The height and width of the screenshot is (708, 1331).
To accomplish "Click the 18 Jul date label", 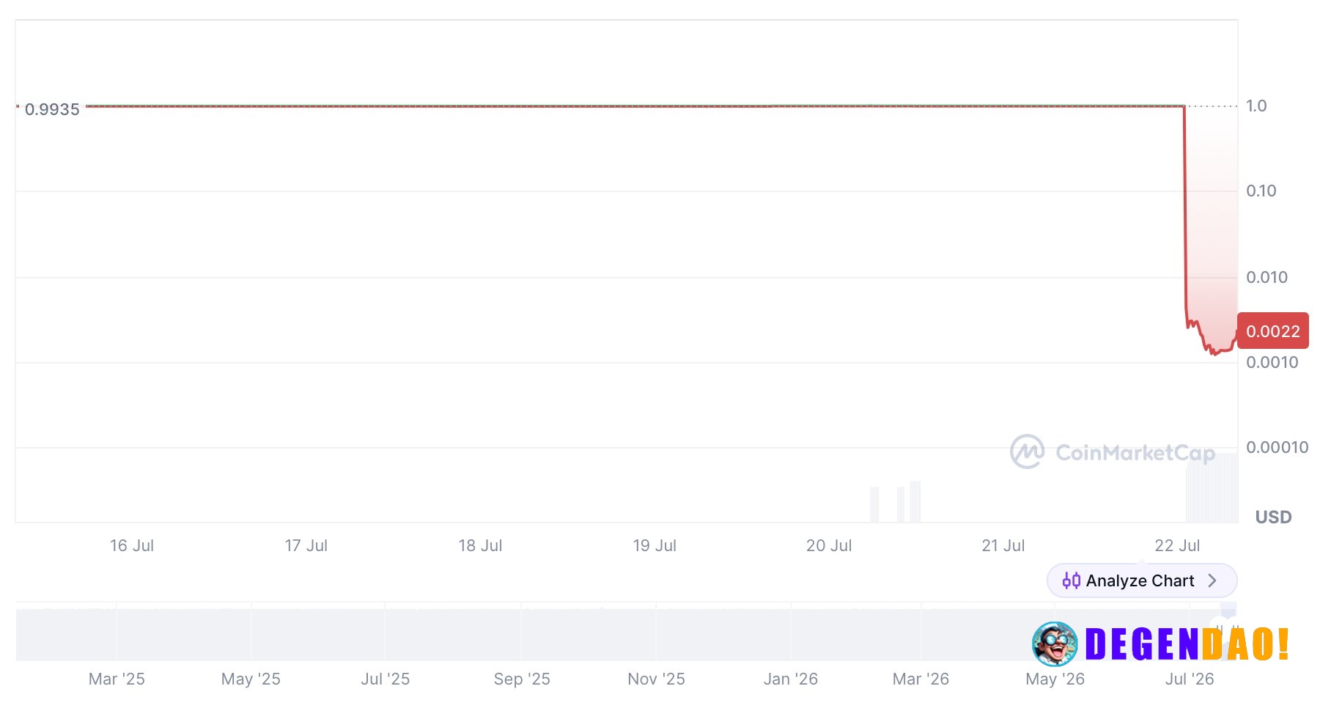I will tap(480, 545).
